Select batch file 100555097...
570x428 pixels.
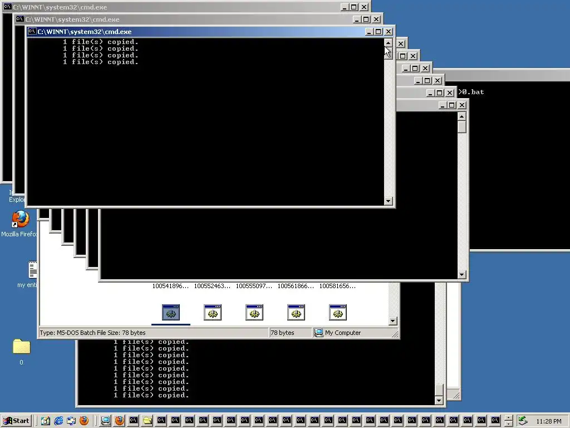click(x=254, y=286)
